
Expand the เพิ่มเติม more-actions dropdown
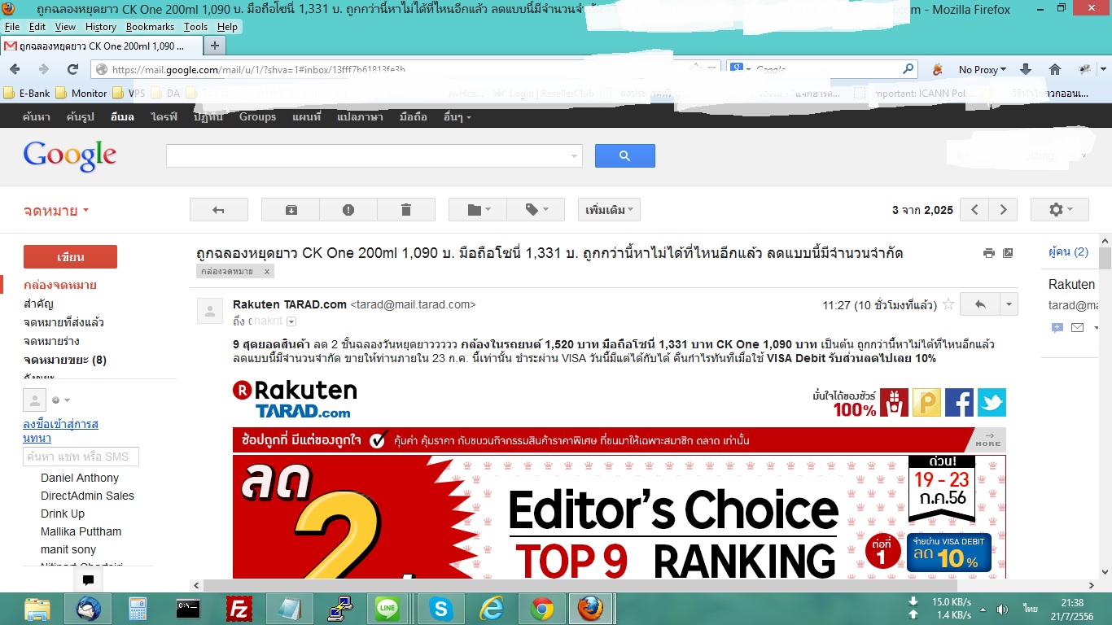coord(610,210)
